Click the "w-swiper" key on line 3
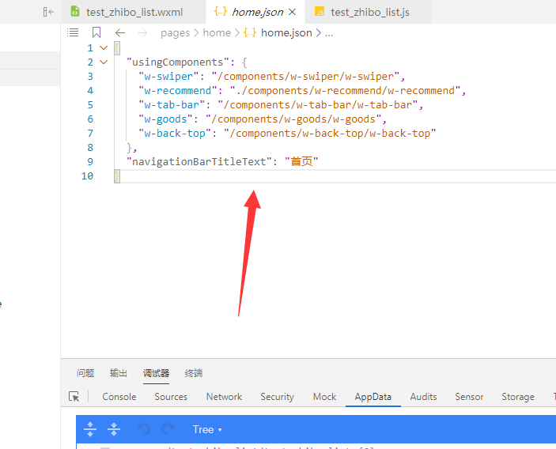The width and height of the screenshot is (556, 449). [168, 77]
